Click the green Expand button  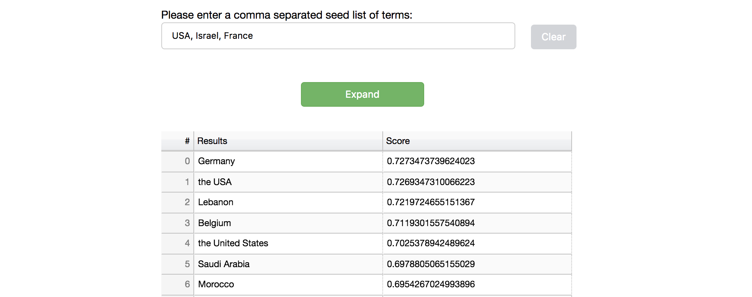click(x=362, y=94)
